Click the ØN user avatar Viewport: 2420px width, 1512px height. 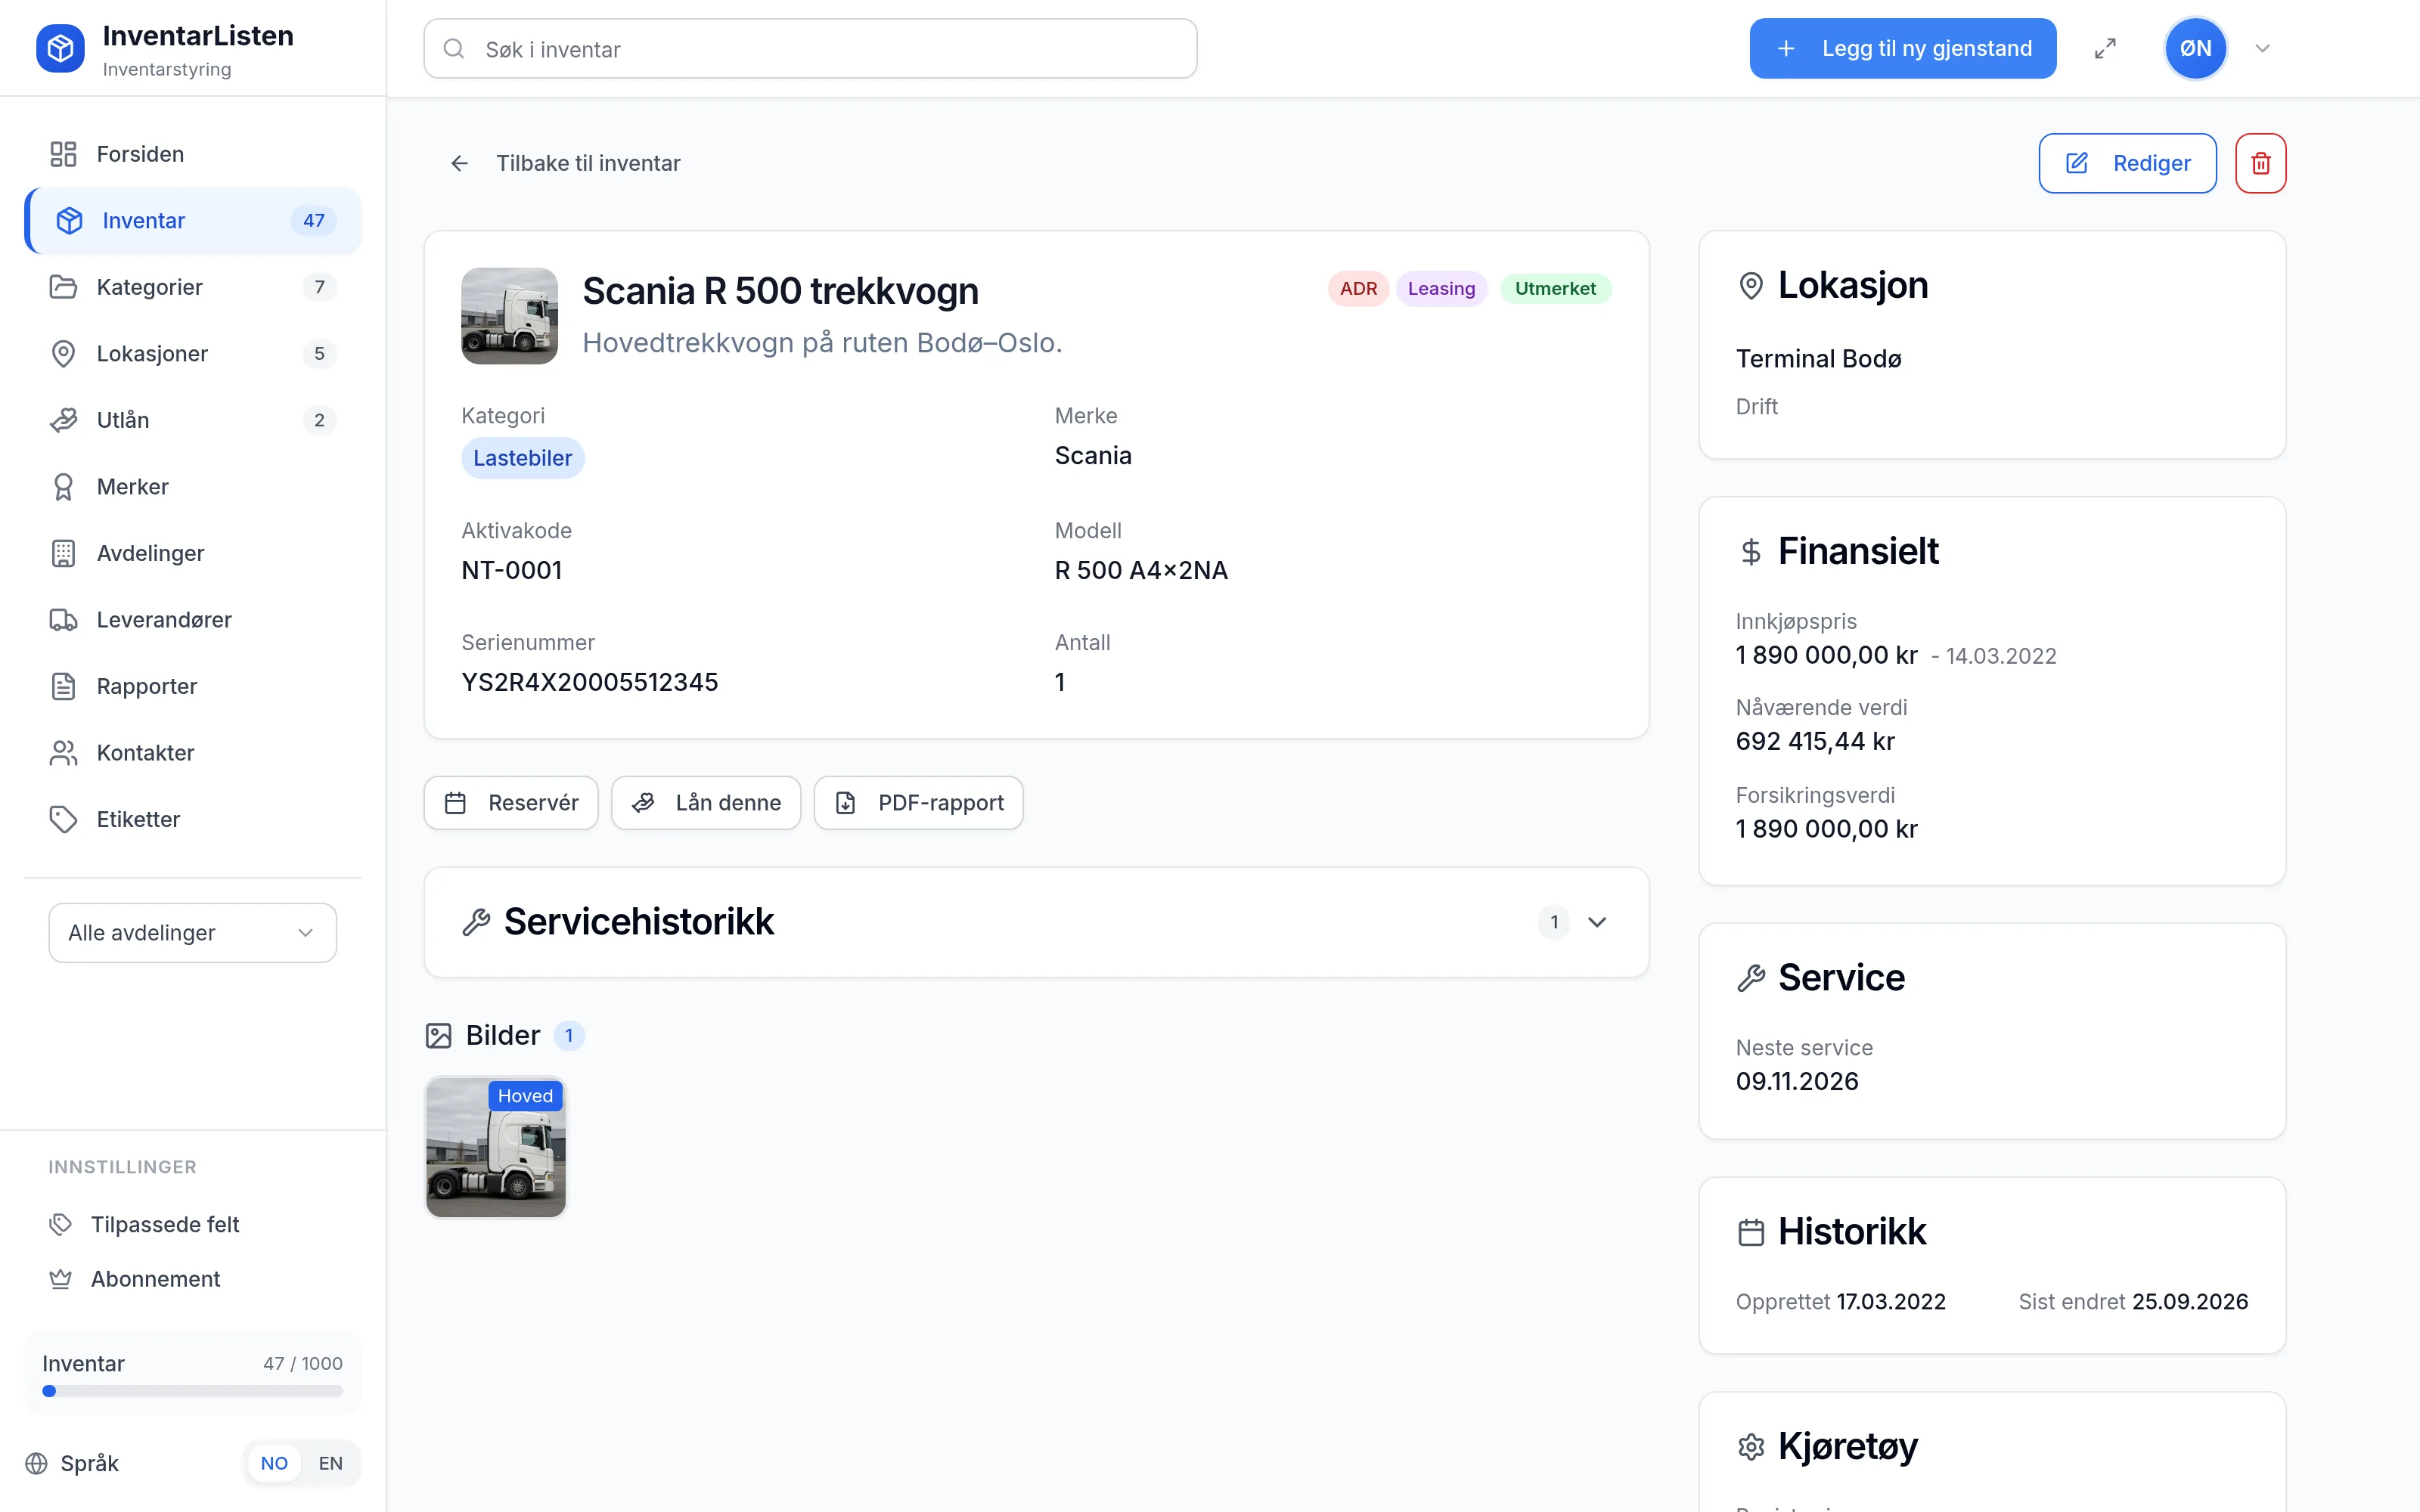point(2195,48)
